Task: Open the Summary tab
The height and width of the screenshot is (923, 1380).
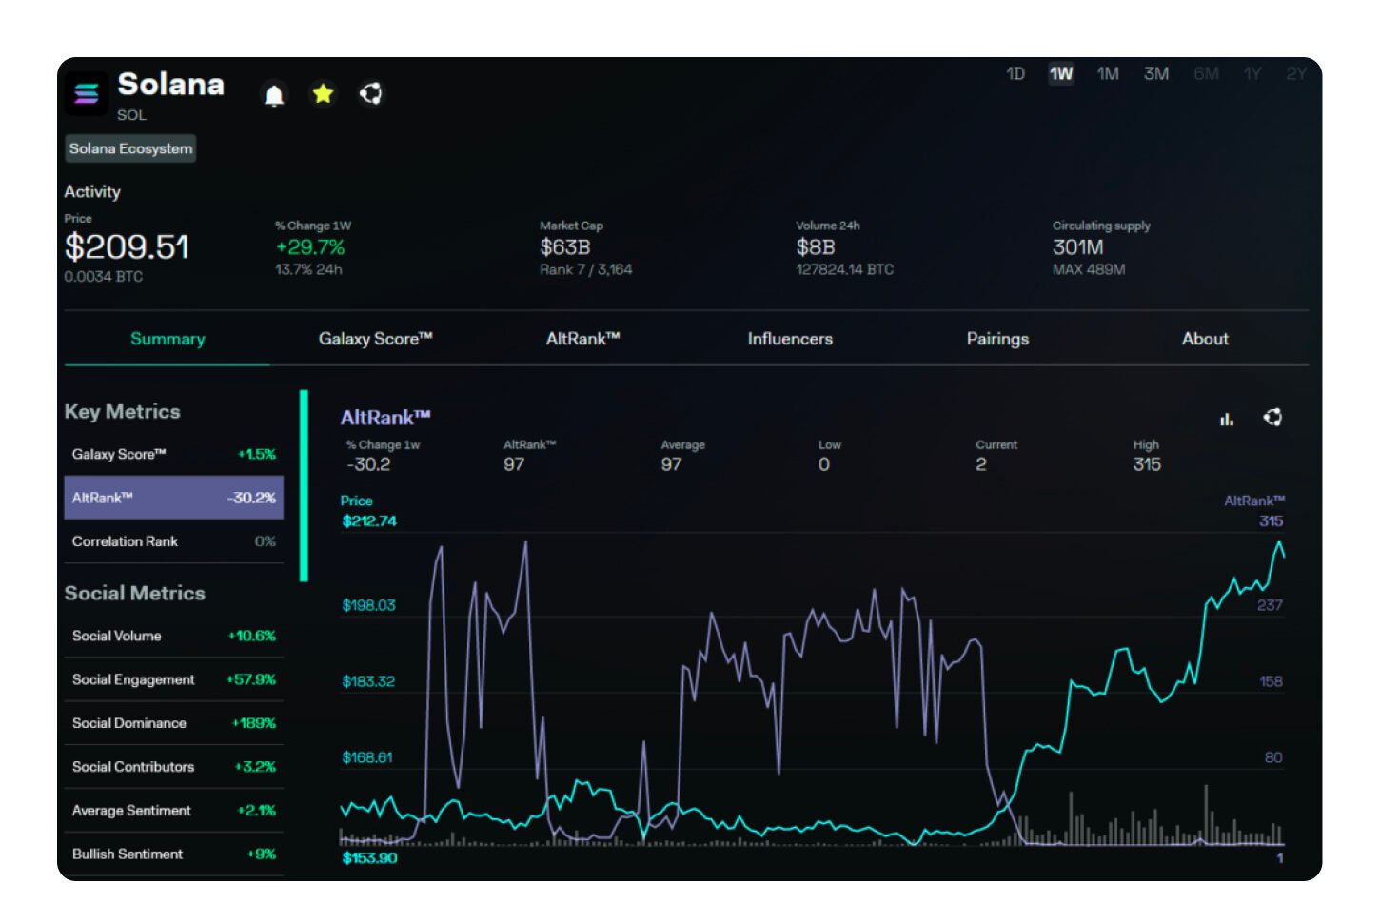Action: click(x=168, y=339)
